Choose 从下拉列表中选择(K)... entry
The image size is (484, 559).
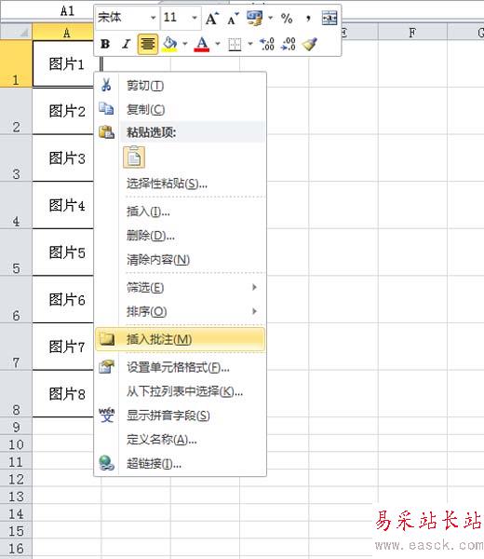(181, 391)
